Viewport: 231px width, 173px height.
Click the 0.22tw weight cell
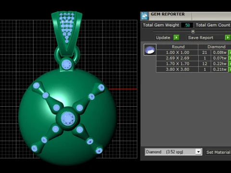(219, 63)
